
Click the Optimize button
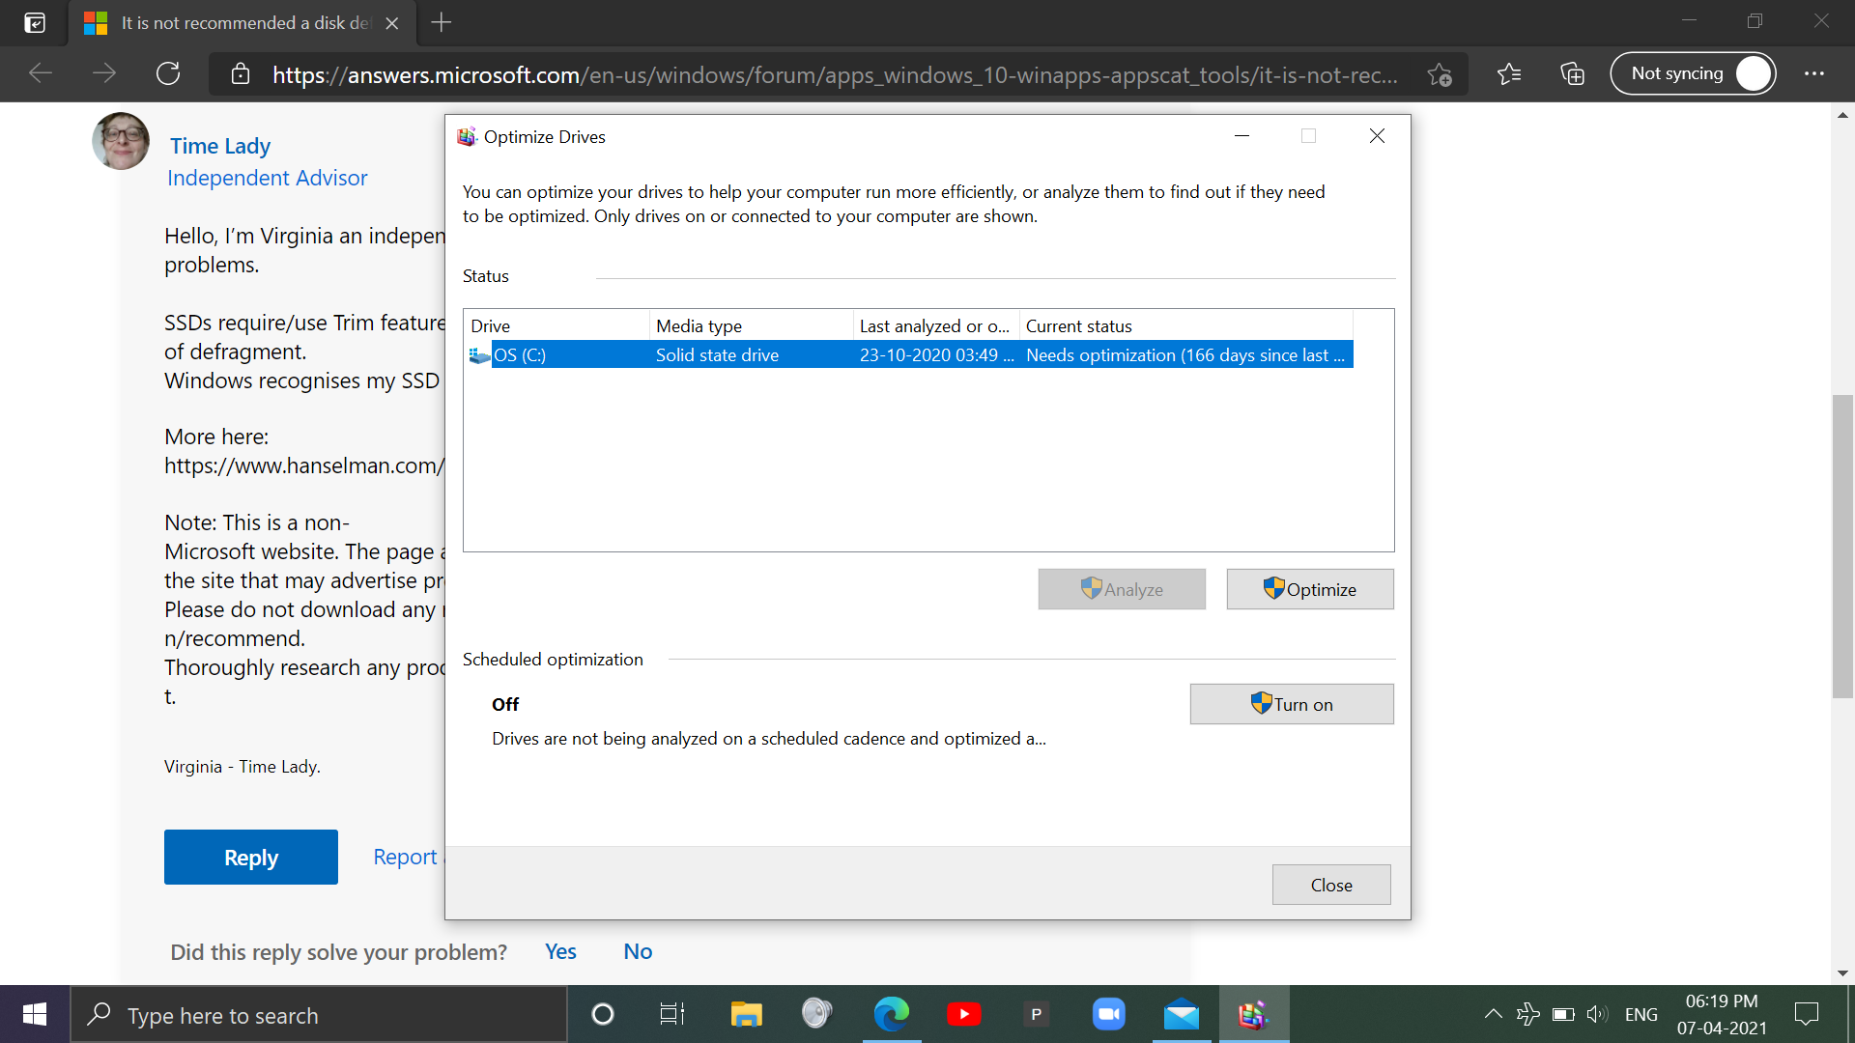click(1310, 589)
